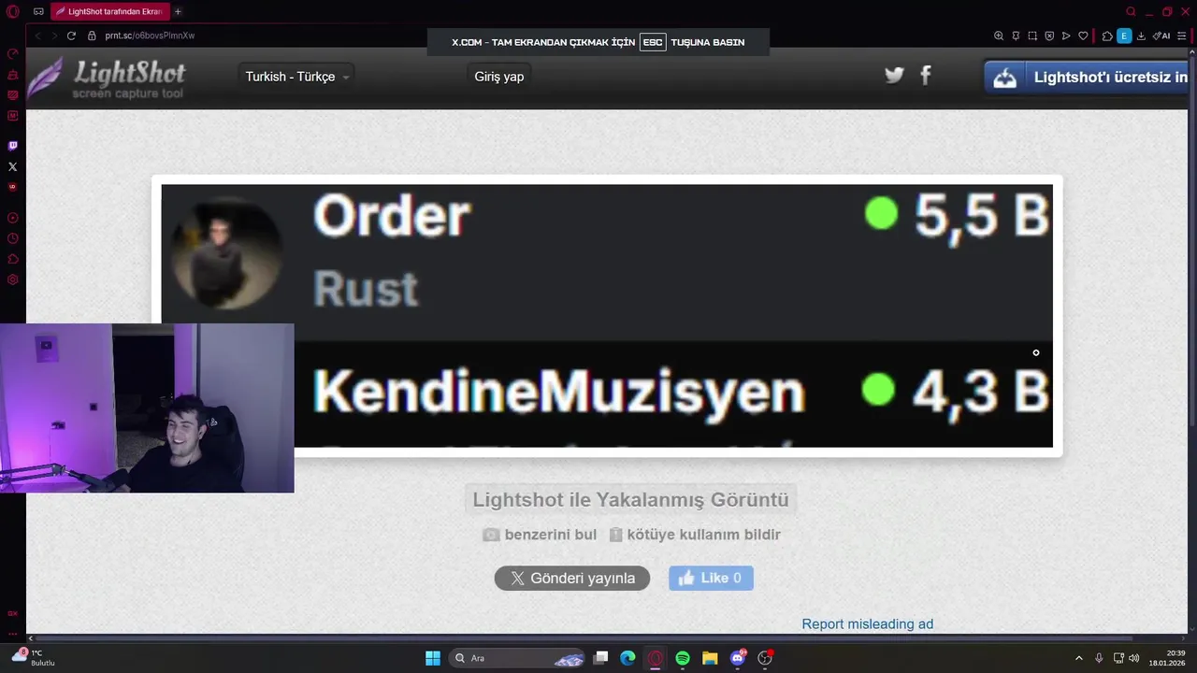The width and height of the screenshot is (1197, 673).
Task: Open easy setup sliders icon
Action: pos(1182,36)
